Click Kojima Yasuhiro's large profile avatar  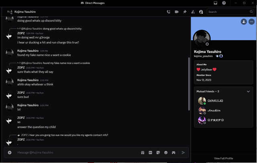click(202, 38)
